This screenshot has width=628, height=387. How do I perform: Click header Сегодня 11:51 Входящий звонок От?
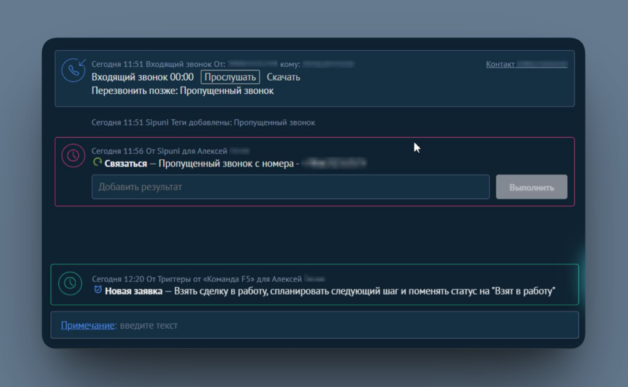coord(158,64)
